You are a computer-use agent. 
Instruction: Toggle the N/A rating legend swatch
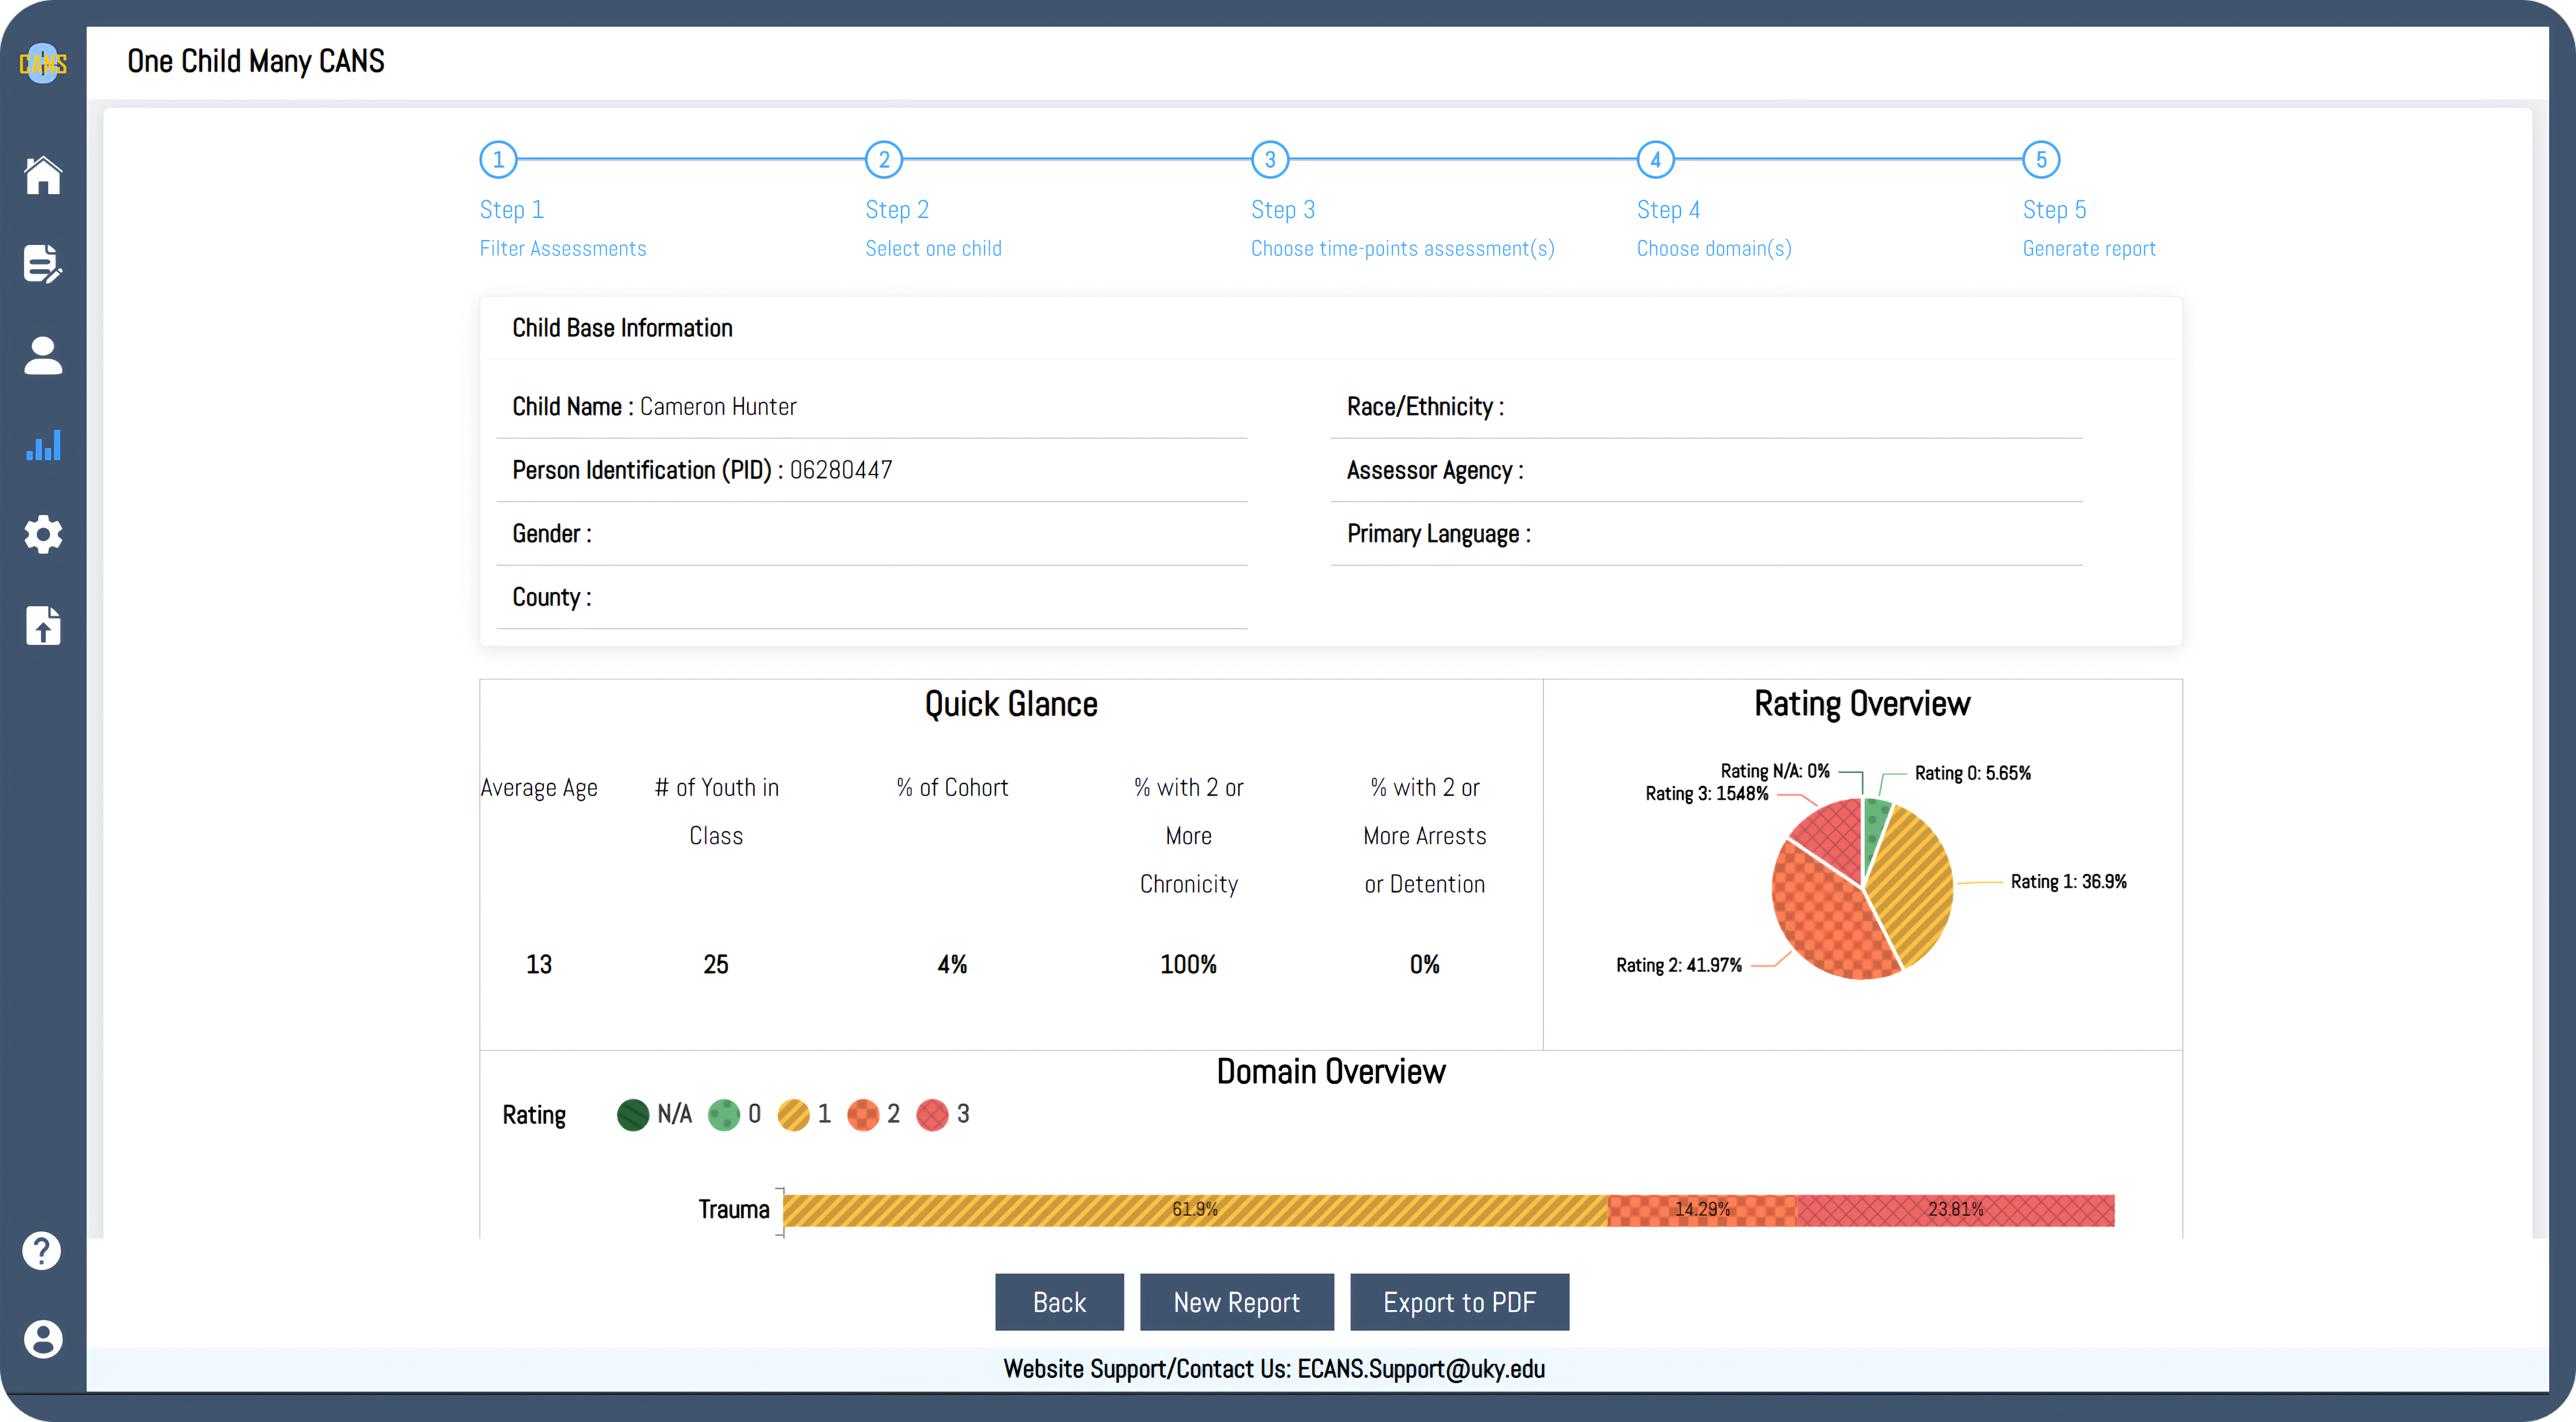pos(633,1114)
